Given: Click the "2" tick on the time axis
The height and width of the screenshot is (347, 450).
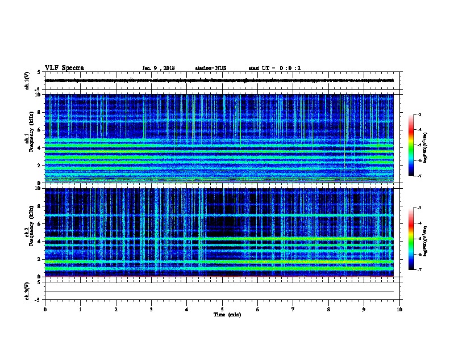Looking at the screenshot, I should [x=116, y=309].
